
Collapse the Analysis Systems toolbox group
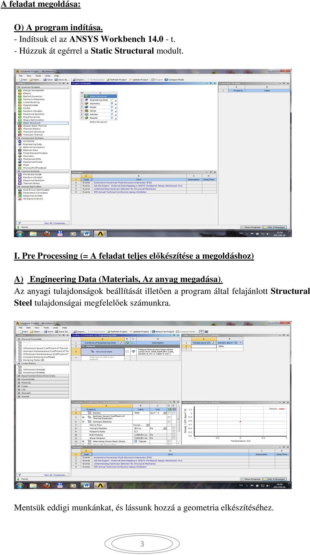tap(19, 87)
